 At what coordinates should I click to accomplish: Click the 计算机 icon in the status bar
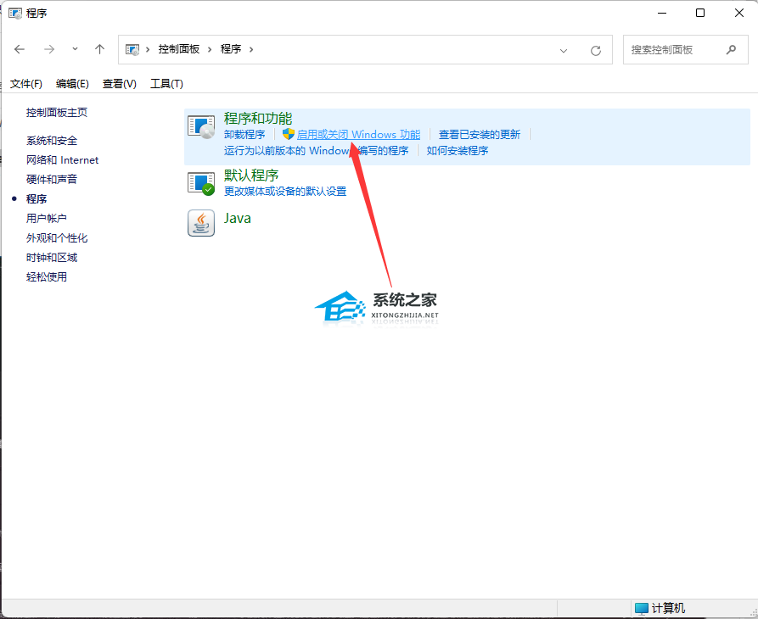[641, 608]
